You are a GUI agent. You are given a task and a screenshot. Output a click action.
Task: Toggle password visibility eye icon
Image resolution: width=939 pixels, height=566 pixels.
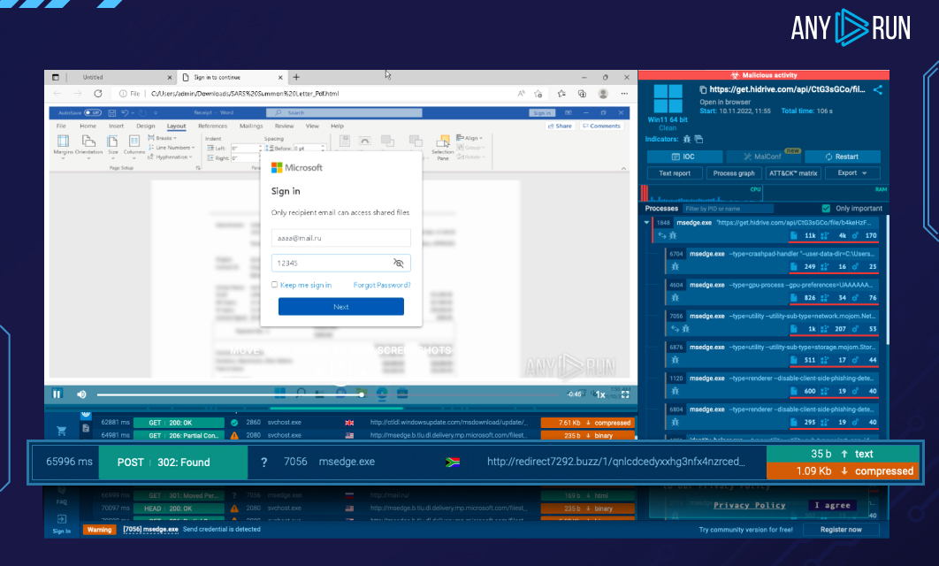(398, 263)
